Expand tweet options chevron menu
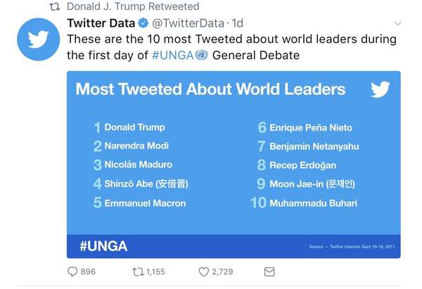Image resolution: width=422 pixels, height=289 pixels. 397,23
